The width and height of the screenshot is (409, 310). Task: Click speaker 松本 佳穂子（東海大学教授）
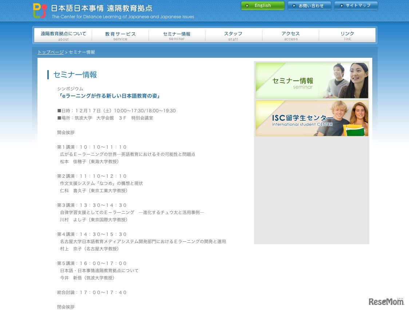(x=90, y=161)
